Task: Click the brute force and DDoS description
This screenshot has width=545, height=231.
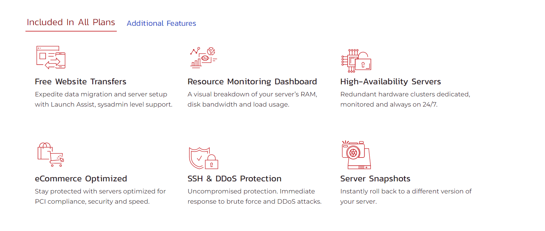Action: pyautogui.click(x=255, y=196)
